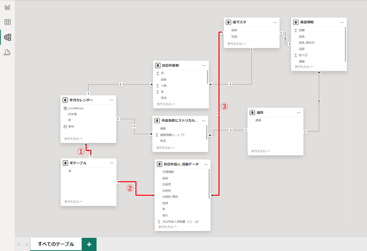Select bidirectional filter between 各国情報 and 通貨
This screenshot has width=367, height=251.
[319, 101]
